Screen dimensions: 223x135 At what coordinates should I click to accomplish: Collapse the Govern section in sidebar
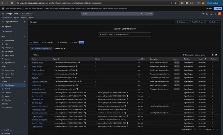point(25,81)
